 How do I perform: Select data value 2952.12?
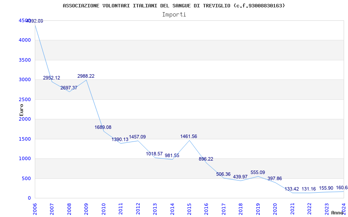(x=51, y=78)
